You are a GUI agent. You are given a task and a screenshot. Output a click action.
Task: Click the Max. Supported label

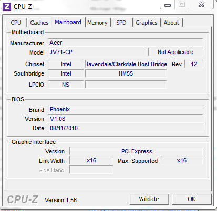[138, 161]
